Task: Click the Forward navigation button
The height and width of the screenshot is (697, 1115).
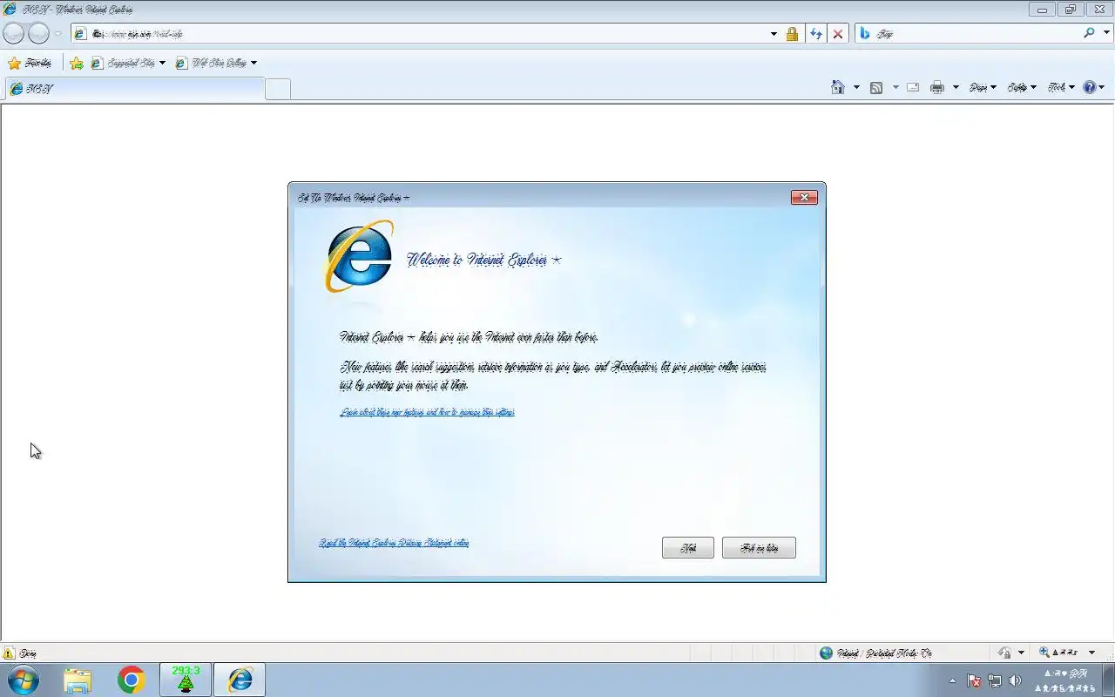Action: 38,34
